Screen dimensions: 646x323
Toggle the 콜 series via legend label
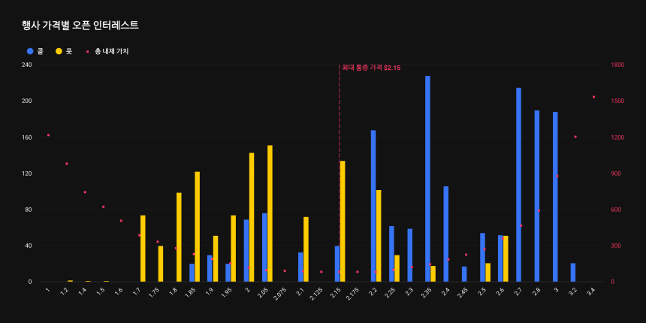(x=40, y=51)
